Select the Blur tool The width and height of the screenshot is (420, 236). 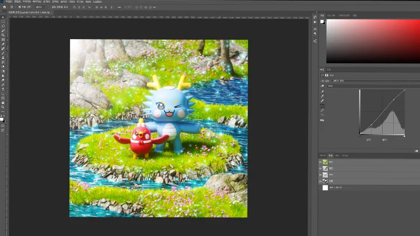tap(3, 76)
